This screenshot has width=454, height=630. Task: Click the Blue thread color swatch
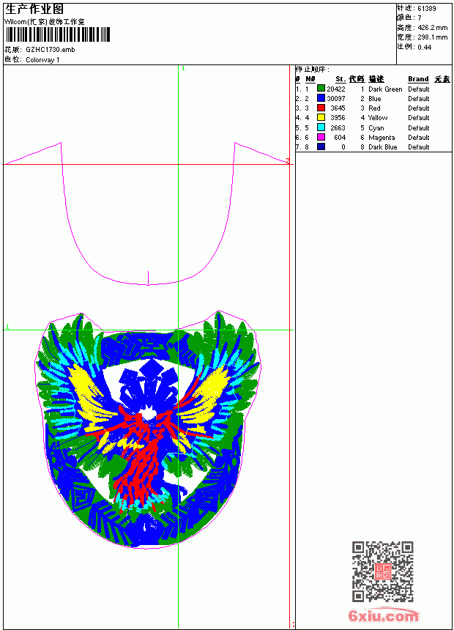tap(321, 98)
